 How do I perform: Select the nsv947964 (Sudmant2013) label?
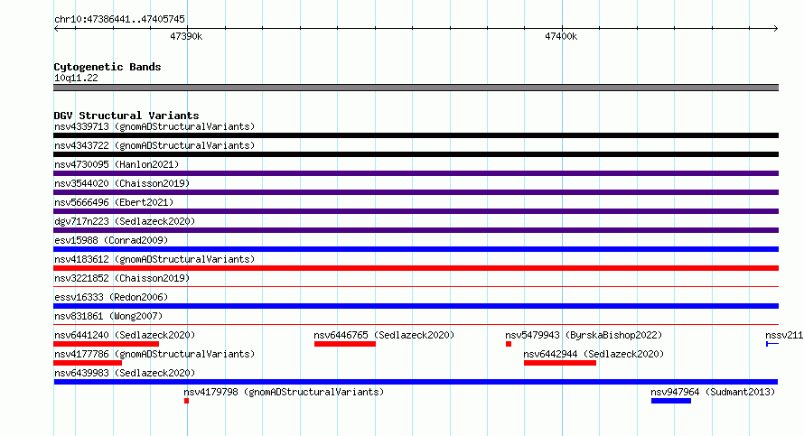coord(713,392)
